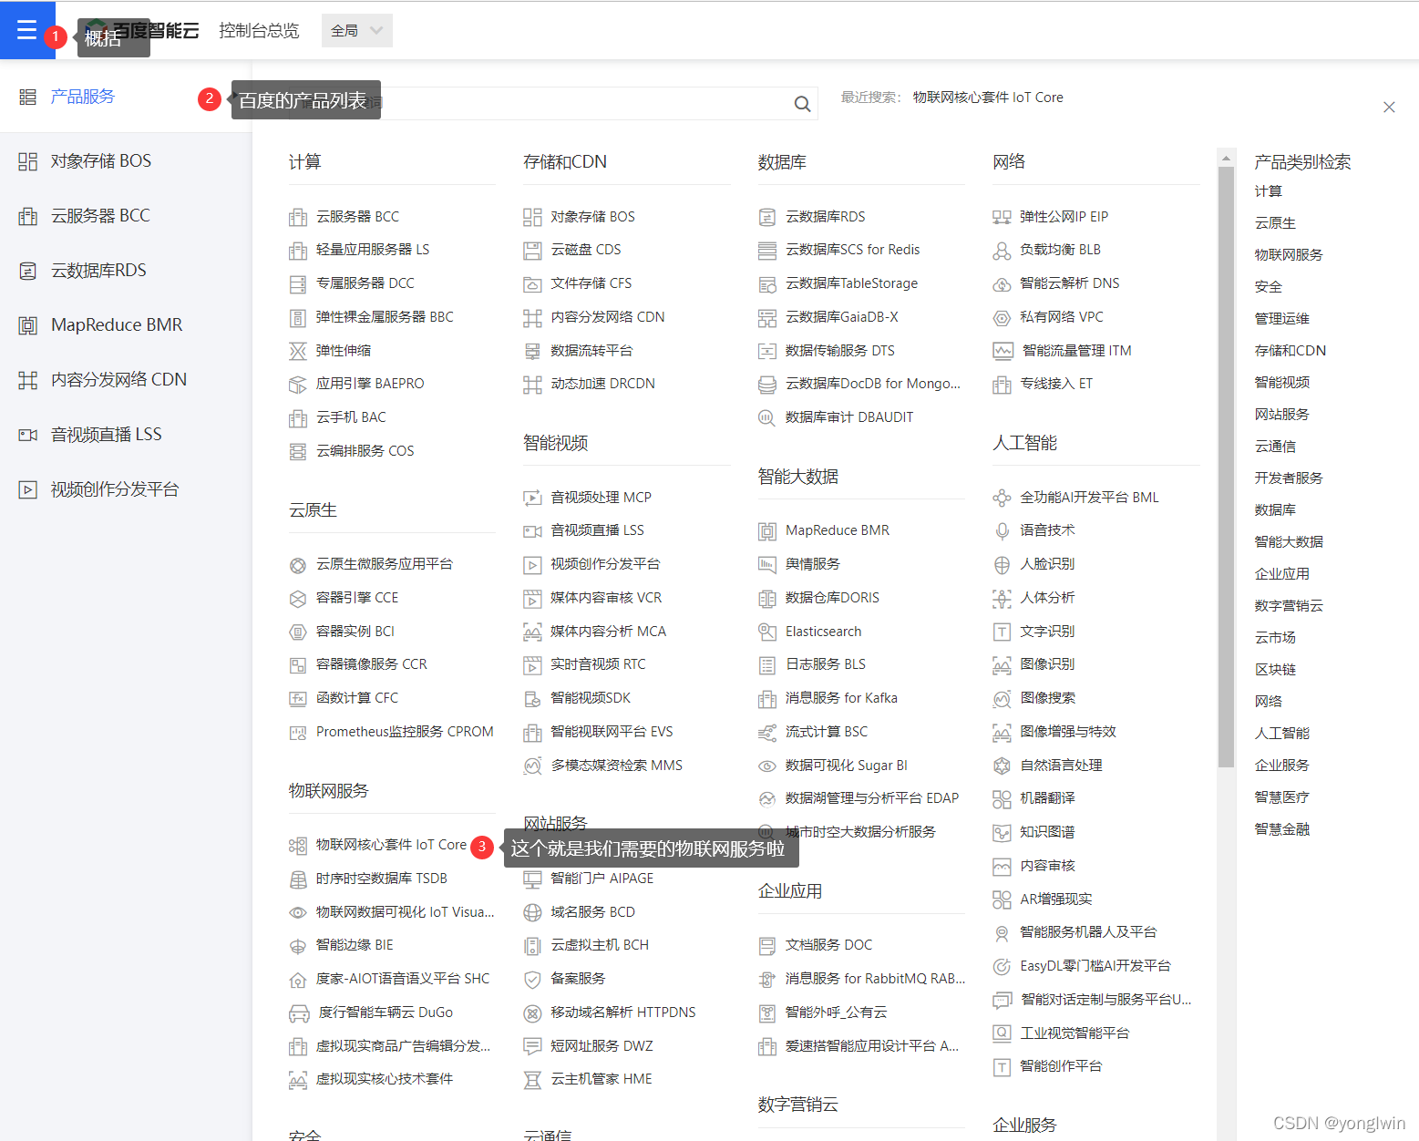Viewport: 1419px width, 1141px height.
Task: Jump to 云原生 in category index
Action: point(1275,223)
